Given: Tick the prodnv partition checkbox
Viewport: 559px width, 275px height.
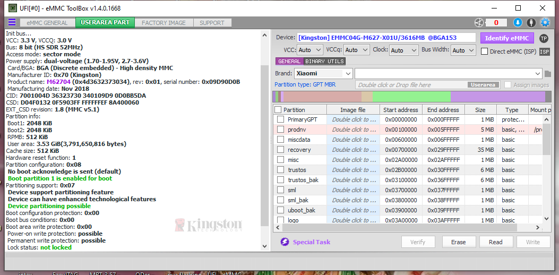Looking at the screenshot, I should click(281, 130).
